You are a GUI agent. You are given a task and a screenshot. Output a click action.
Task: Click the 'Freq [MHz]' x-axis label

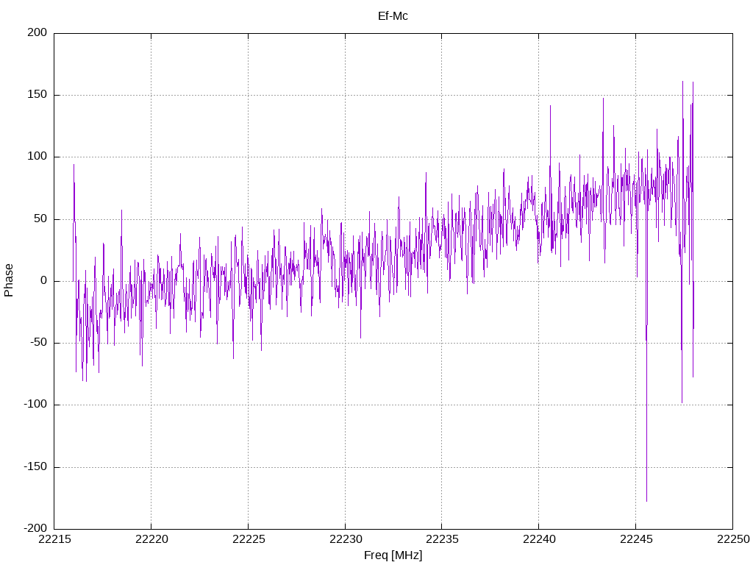pos(393,555)
